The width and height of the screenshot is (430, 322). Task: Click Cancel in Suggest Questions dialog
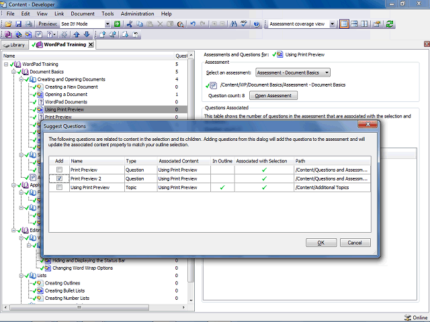coord(355,243)
